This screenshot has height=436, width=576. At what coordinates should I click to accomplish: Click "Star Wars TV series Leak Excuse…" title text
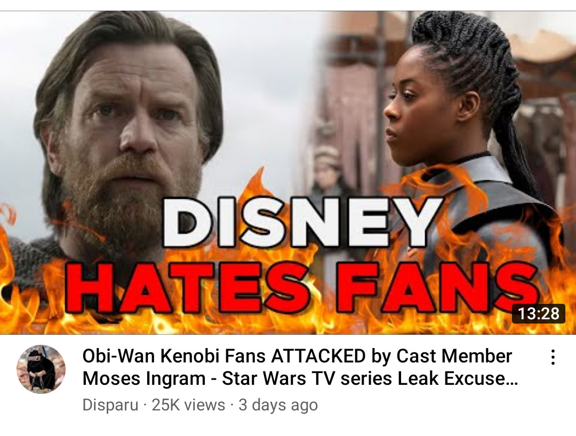pyautogui.click(x=370, y=378)
